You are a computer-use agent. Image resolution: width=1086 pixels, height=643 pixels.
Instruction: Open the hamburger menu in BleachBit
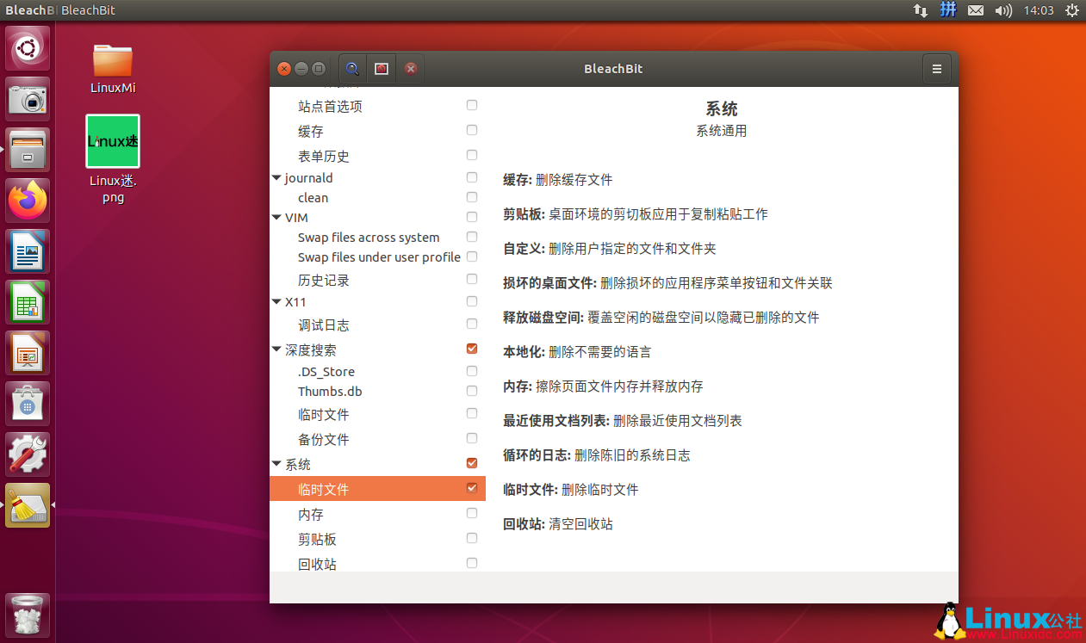[936, 68]
